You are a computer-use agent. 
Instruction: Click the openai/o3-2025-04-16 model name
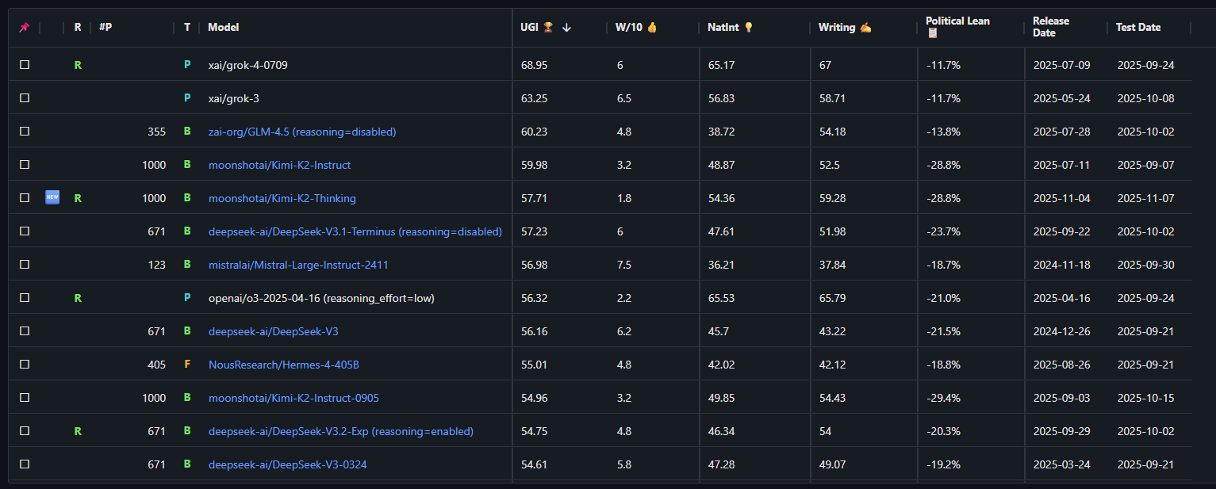tap(321, 299)
